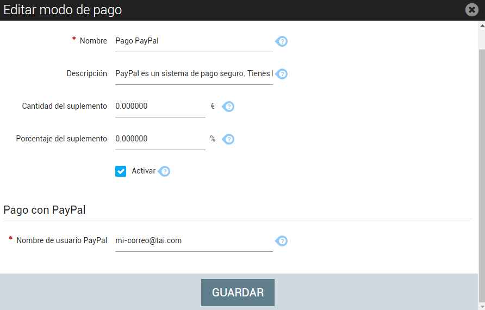Uncheck the Activar checkbox
Viewport: 485px width, 310px height.
click(121, 171)
